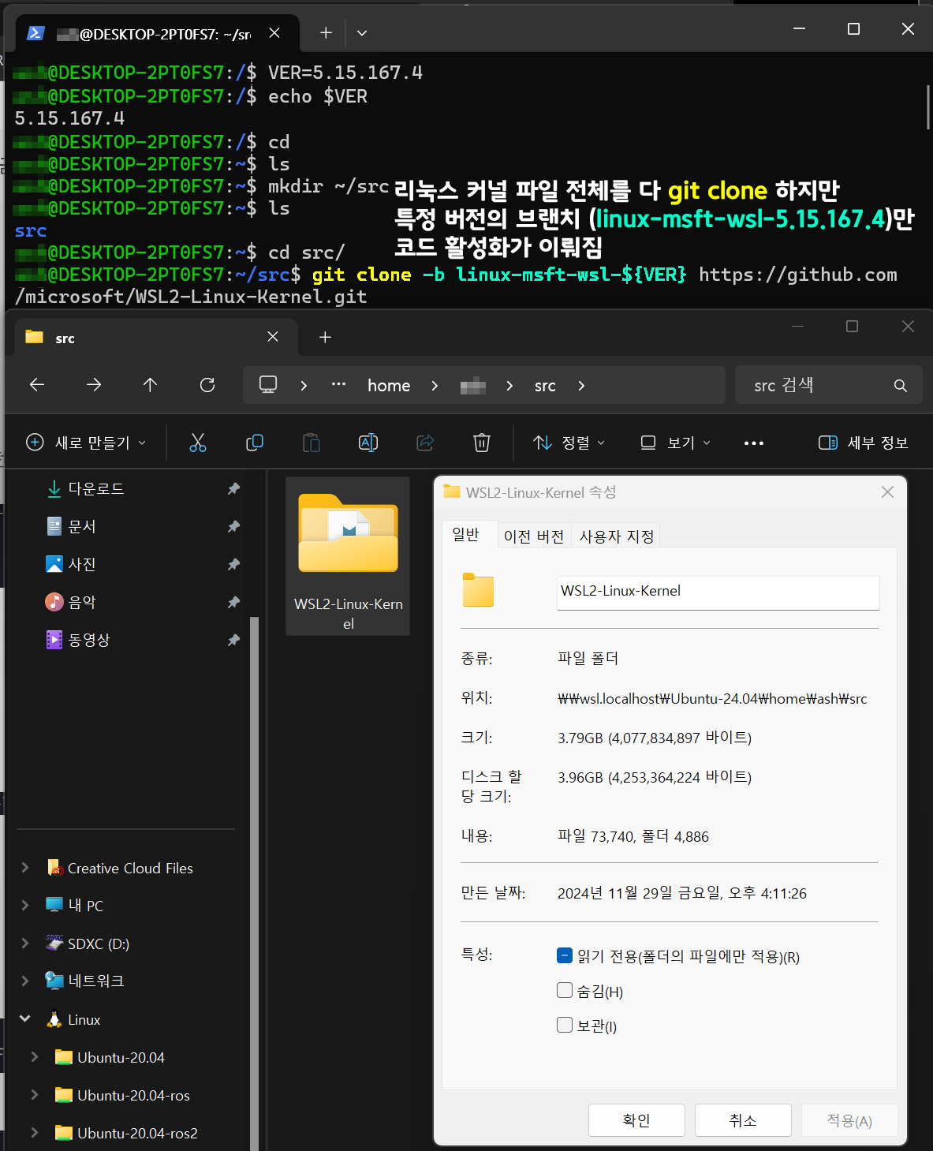Open 동영상 in the sidebar
Viewport: 933px width, 1151px height.
point(88,641)
